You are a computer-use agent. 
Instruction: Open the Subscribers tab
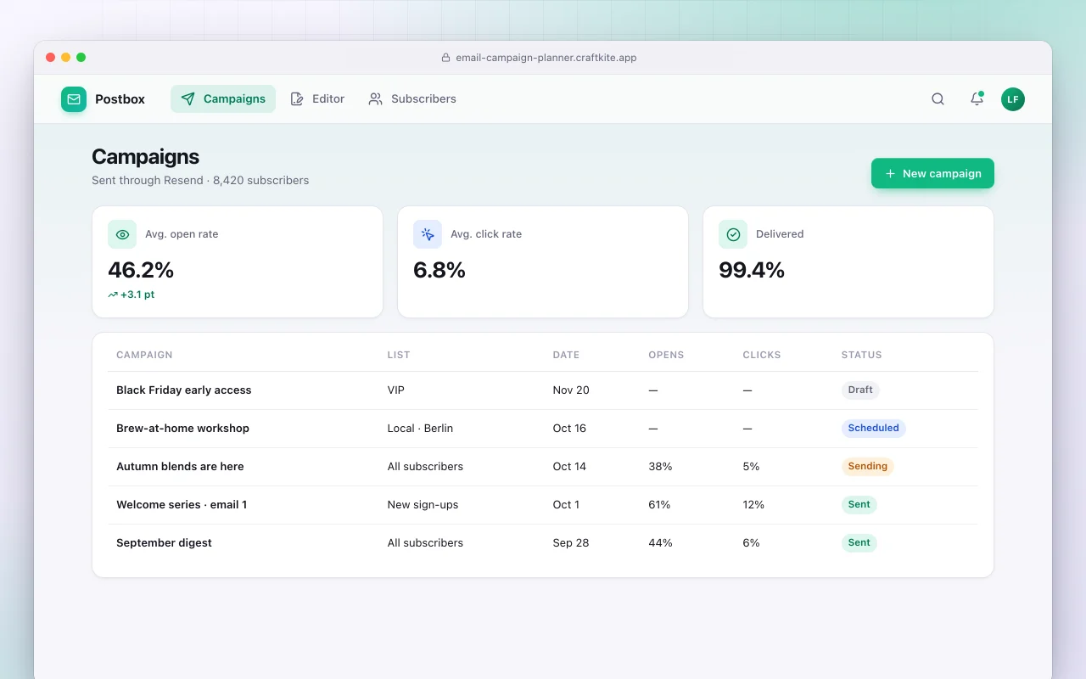(412, 99)
